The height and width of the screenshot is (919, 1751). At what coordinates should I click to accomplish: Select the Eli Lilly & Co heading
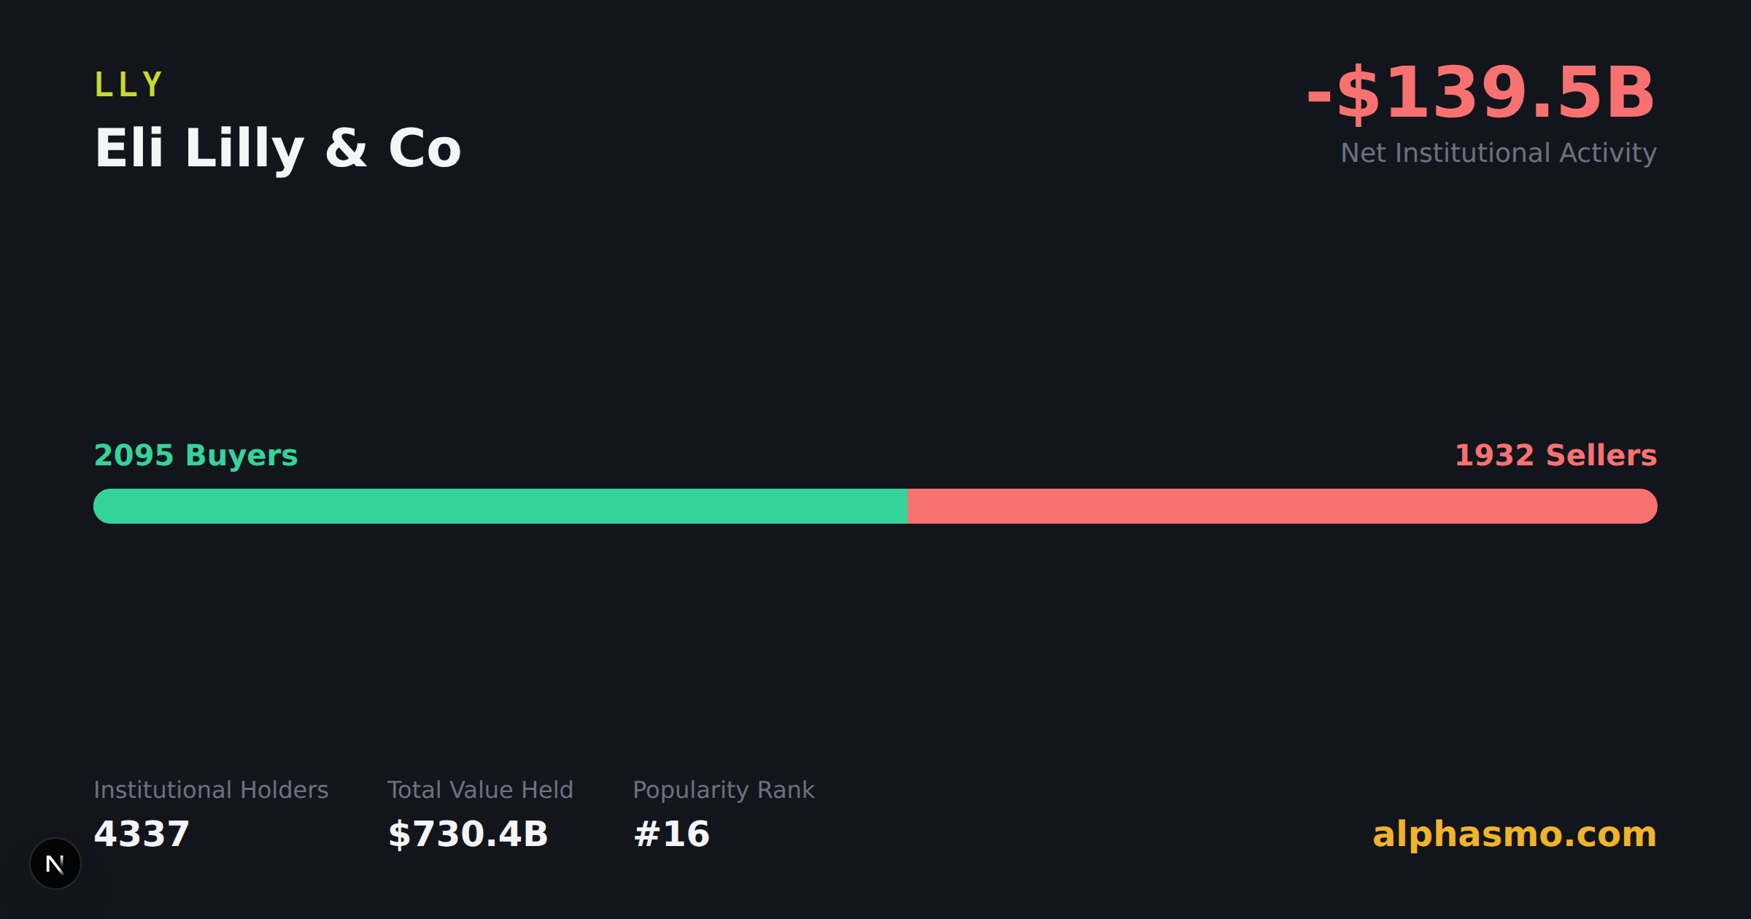pos(278,150)
